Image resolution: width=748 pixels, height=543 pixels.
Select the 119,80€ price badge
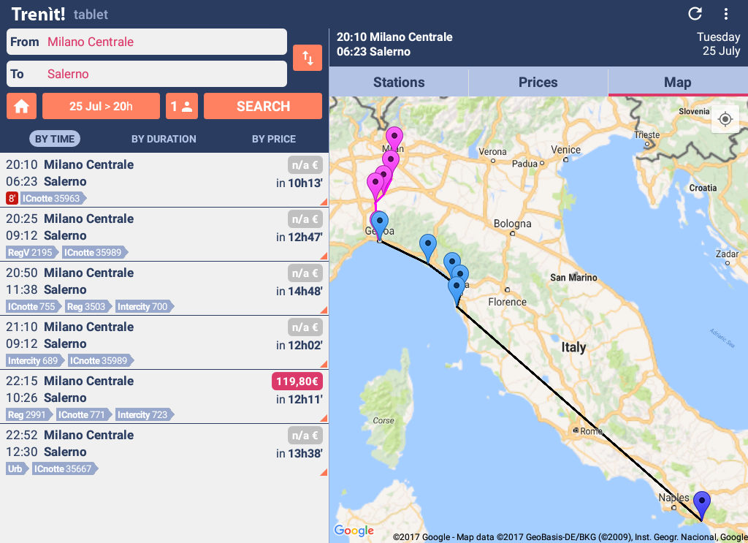[x=297, y=381]
